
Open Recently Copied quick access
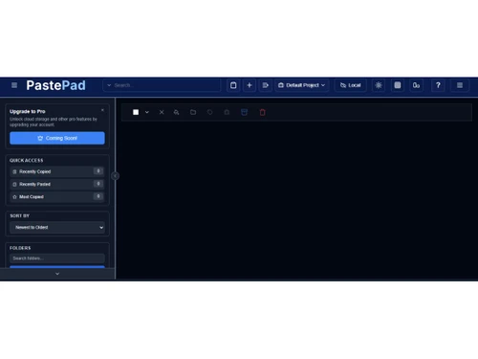coord(57,171)
